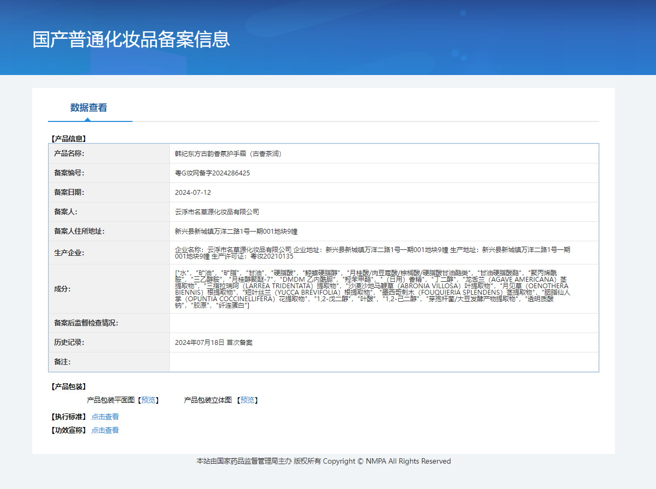Click the NMPA copyright footer text
This screenshot has width=656, height=489.
pos(324,461)
